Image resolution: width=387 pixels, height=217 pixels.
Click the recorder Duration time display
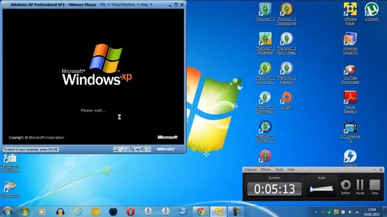click(x=275, y=189)
